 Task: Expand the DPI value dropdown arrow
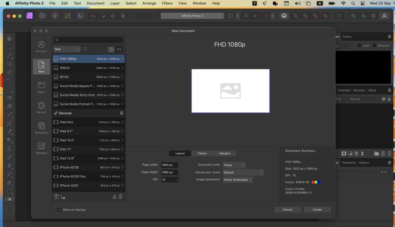pos(176,180)
